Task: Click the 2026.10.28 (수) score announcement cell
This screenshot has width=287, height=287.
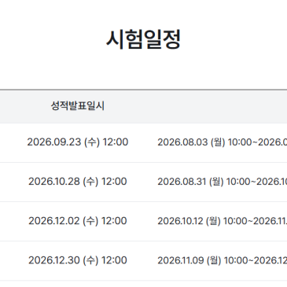Action: [x=78, y=182]
